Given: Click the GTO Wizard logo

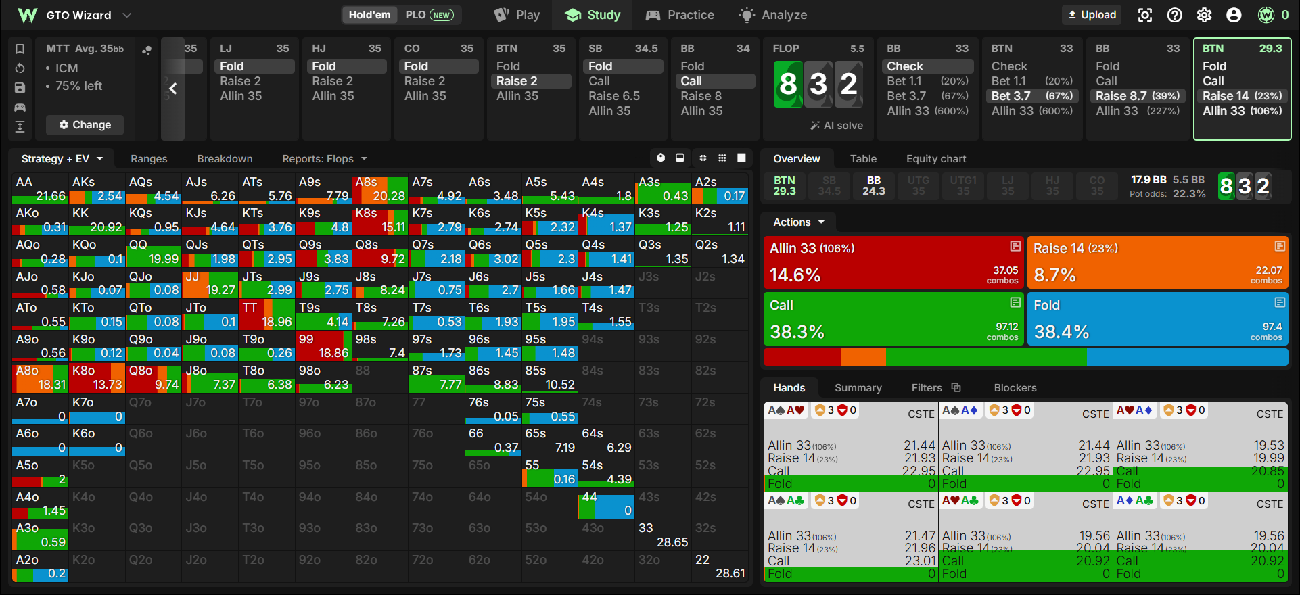Looking at the screenshot, I should 27,15.
